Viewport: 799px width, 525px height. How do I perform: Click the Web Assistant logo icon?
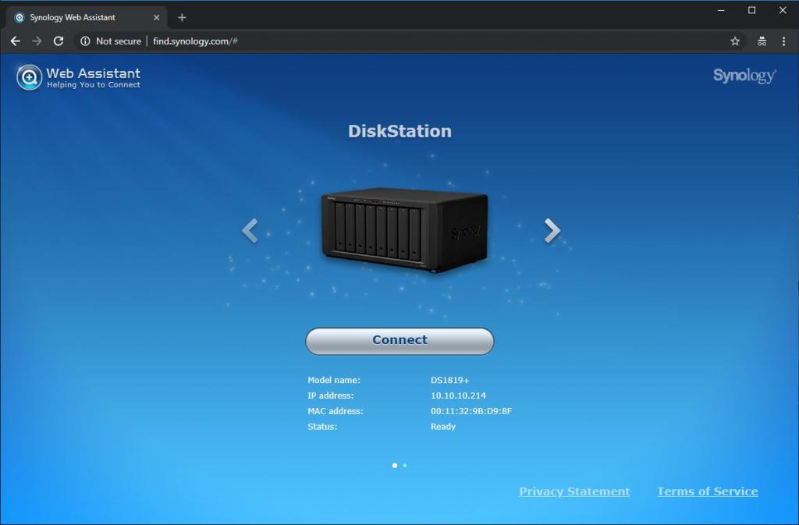(x=29, y=77)
